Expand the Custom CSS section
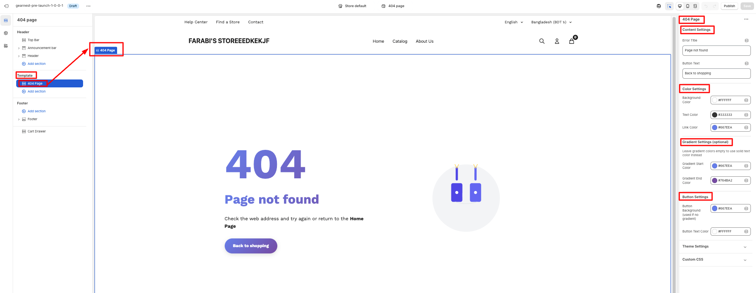 coord(715,260)
